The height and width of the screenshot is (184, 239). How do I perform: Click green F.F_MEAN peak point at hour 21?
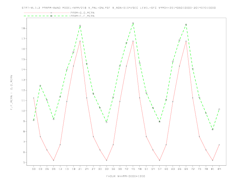[x=80, y=26]
